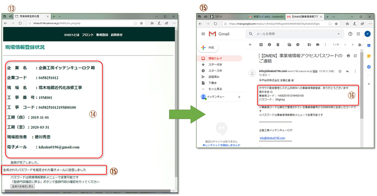Click the plus next to イッテンキュー chat

pyautogui.click(x=239, y=97)
